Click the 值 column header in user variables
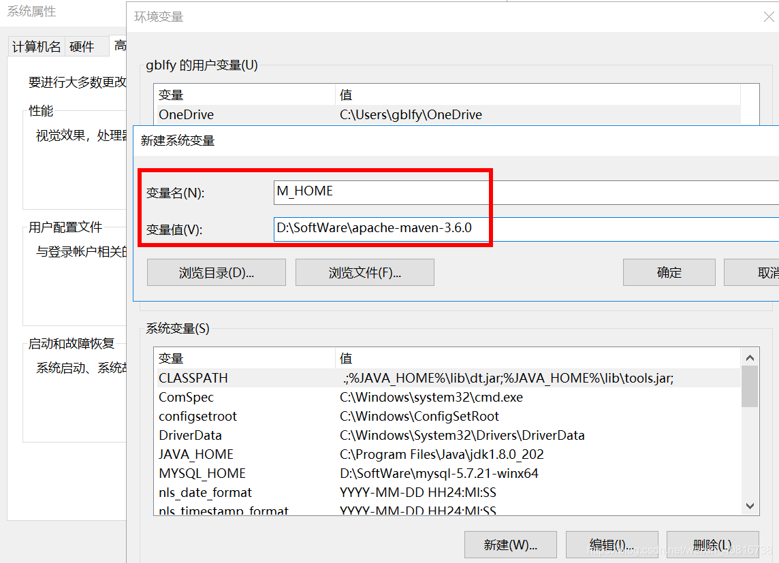Viewport: 779px width, 563px height. (538, 95)
